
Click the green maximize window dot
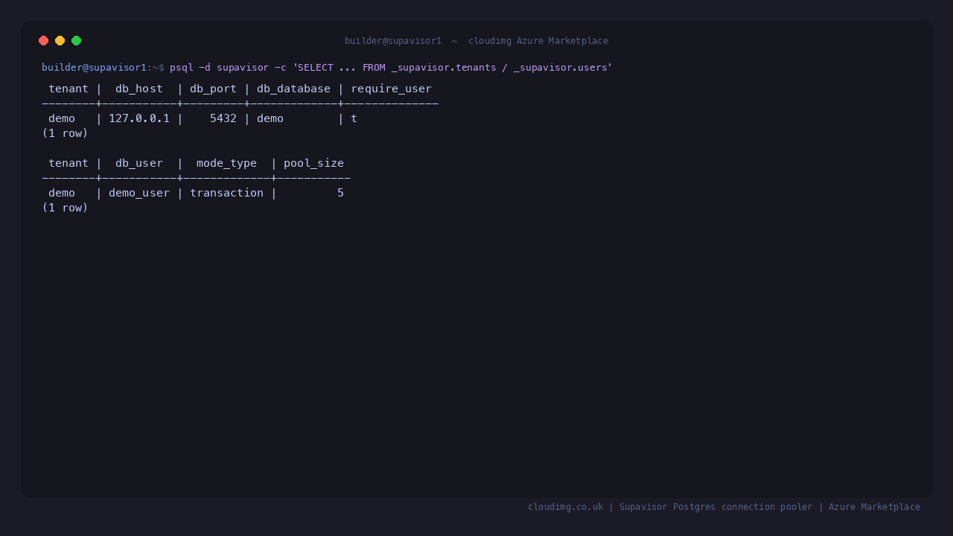tap(77, 41)
